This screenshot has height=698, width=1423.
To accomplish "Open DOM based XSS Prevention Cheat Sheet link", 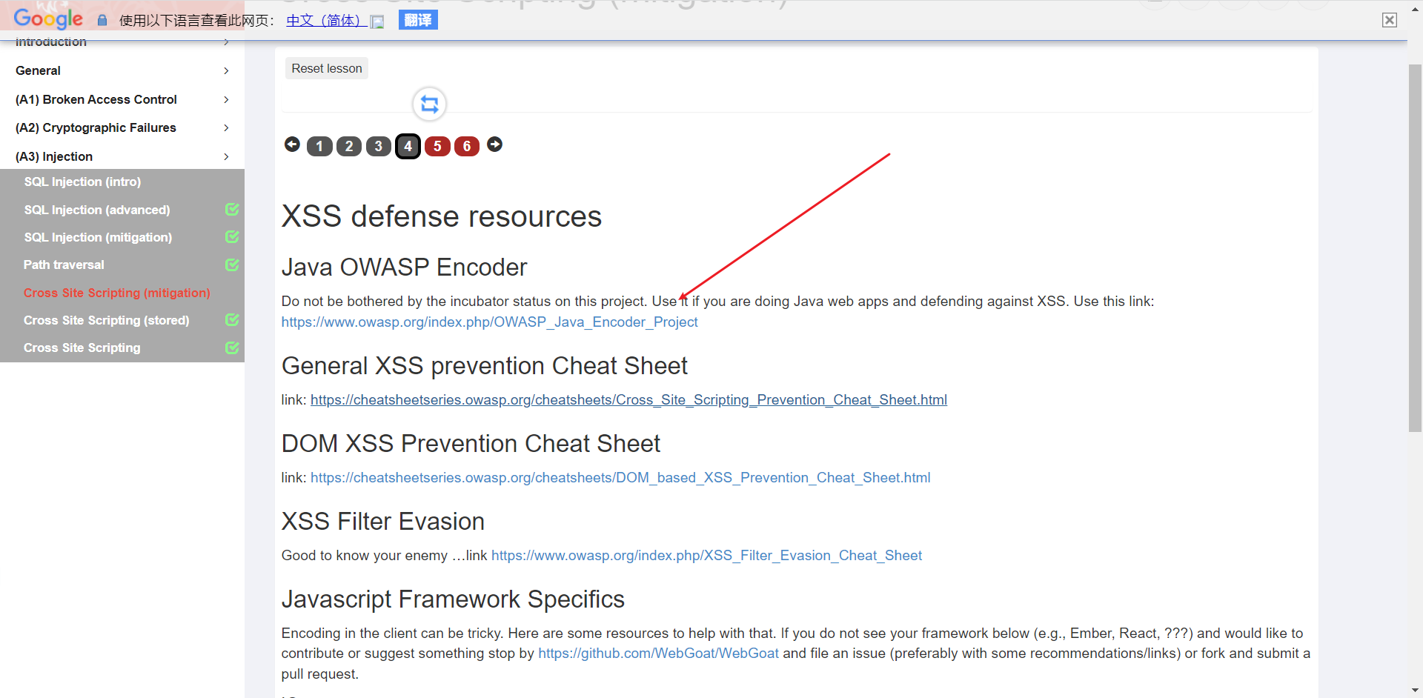I will (x=620, y=477).
